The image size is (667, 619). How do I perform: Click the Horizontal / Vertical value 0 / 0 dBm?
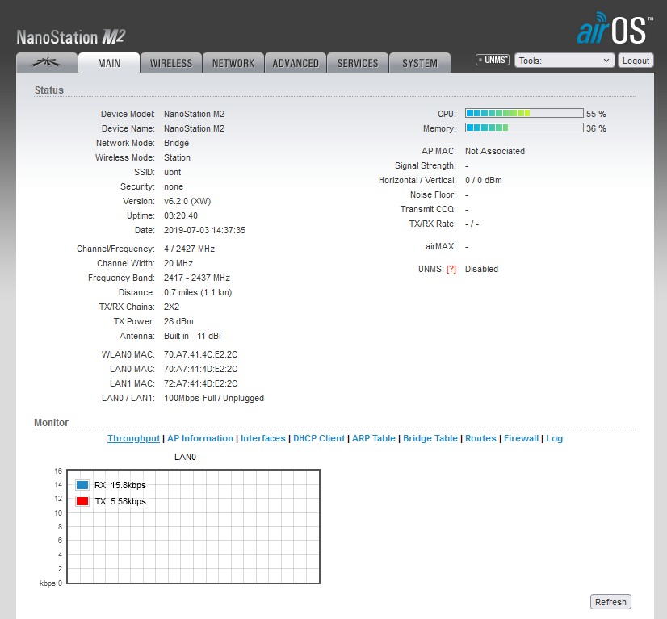click(483, 180)
